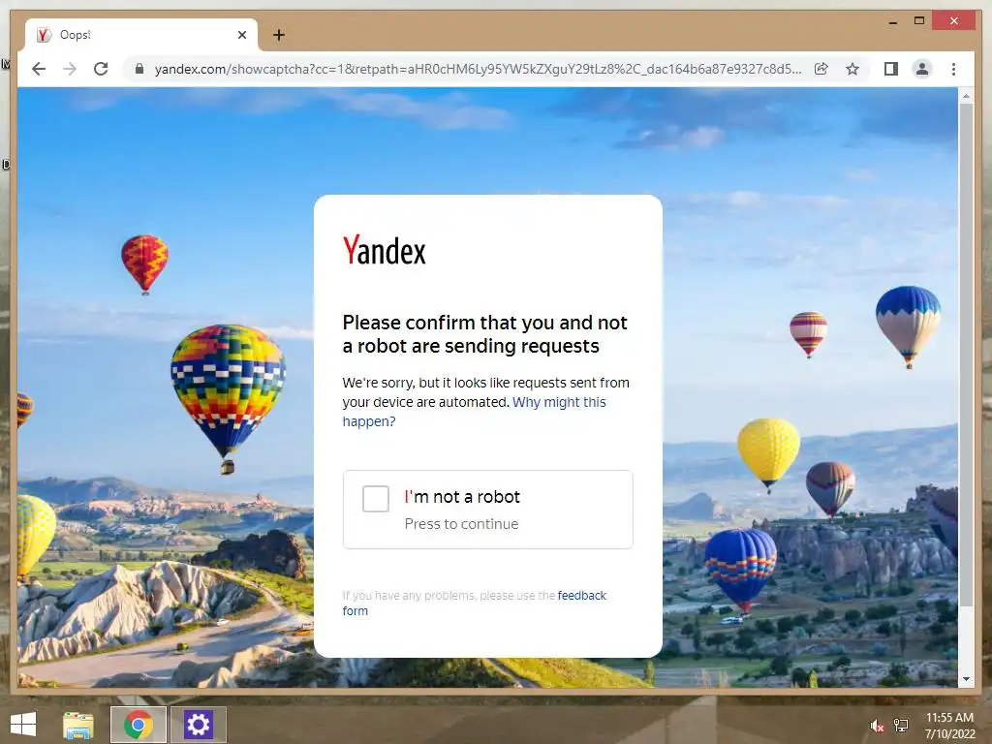
Task: Open the "feedback form" link
Action: (x=475, y=603)
